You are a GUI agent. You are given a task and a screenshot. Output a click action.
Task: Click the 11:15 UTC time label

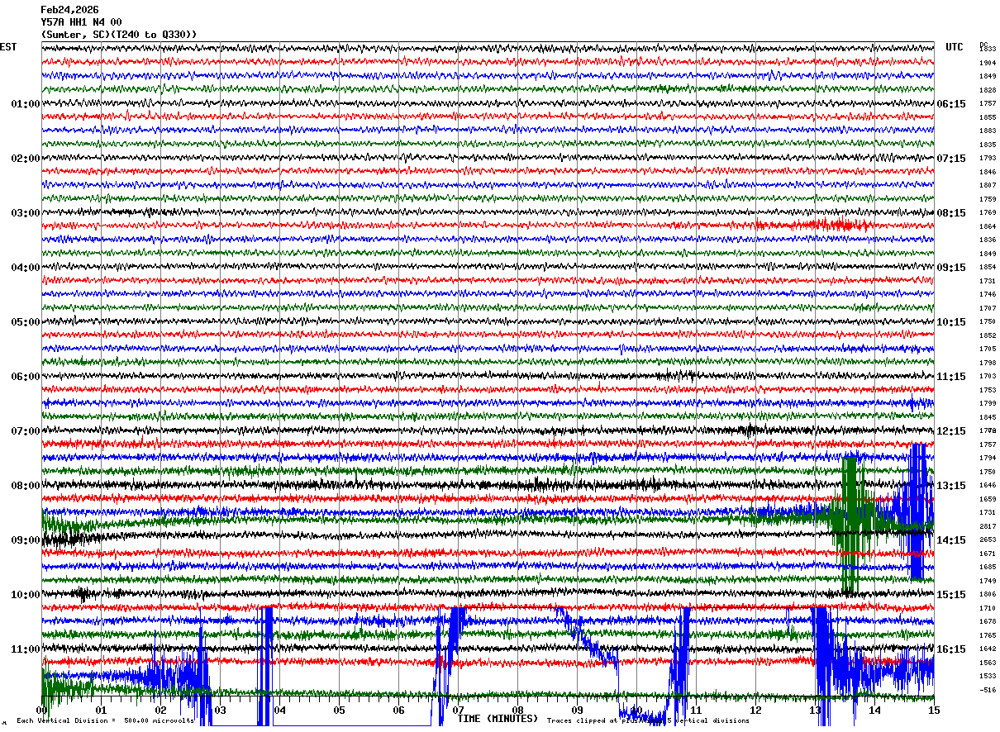(x=952, y=377)
